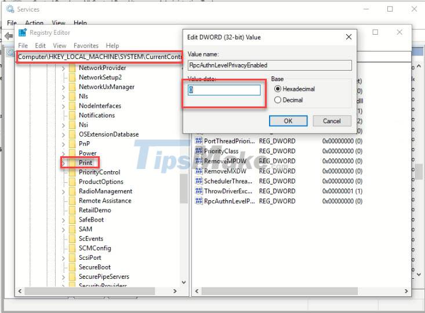
Task: Expand the Print registry key
Action: [63, 163]
